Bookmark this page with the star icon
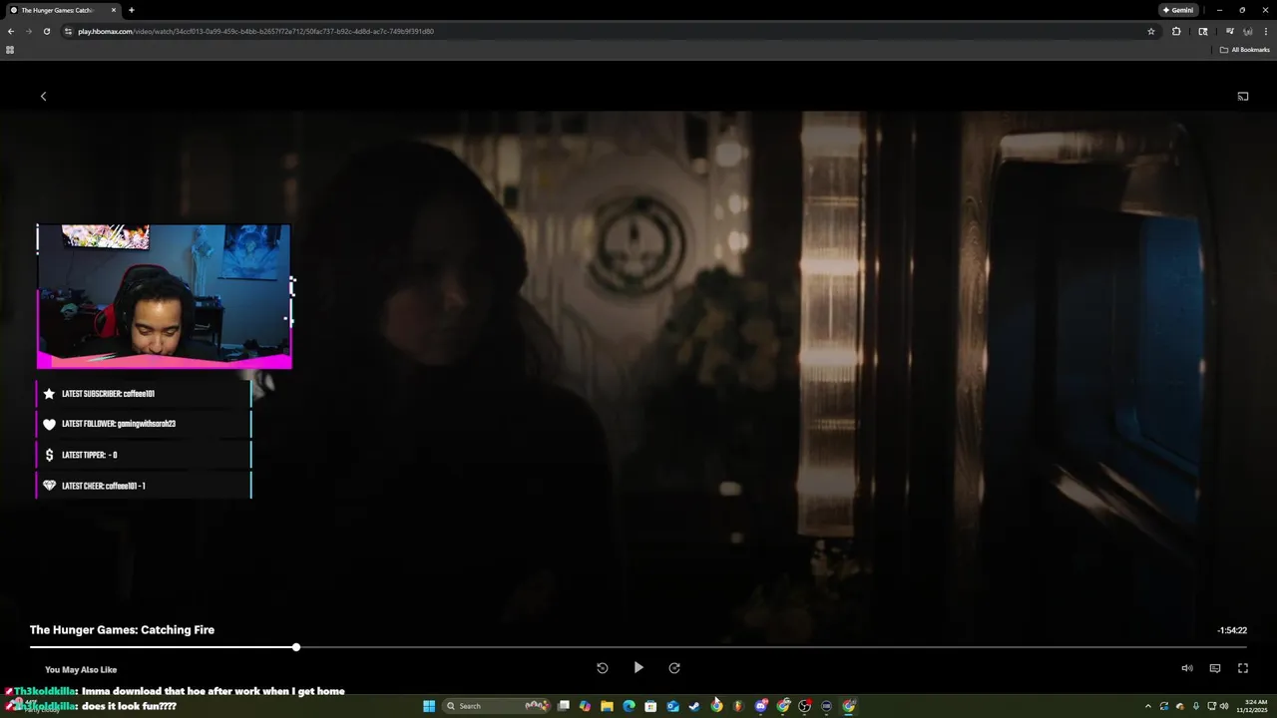This screenshot has height=718, width=1277. [1151, 31]
